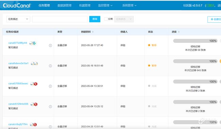Click the 任务ID/描述 column header

[x=12, y=32]
